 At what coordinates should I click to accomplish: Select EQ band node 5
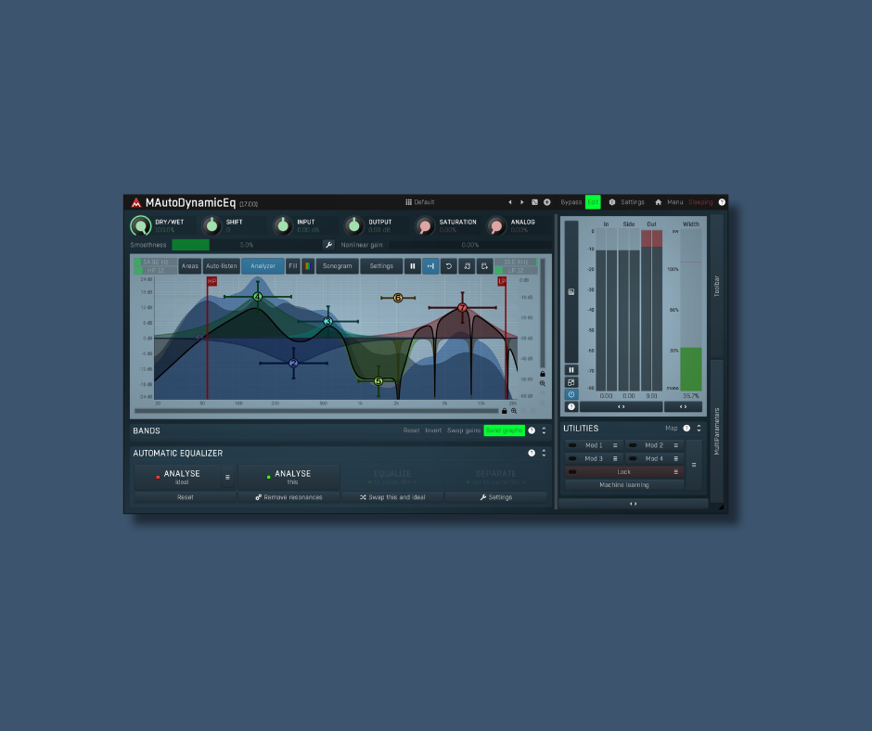[x=378, y=381]
